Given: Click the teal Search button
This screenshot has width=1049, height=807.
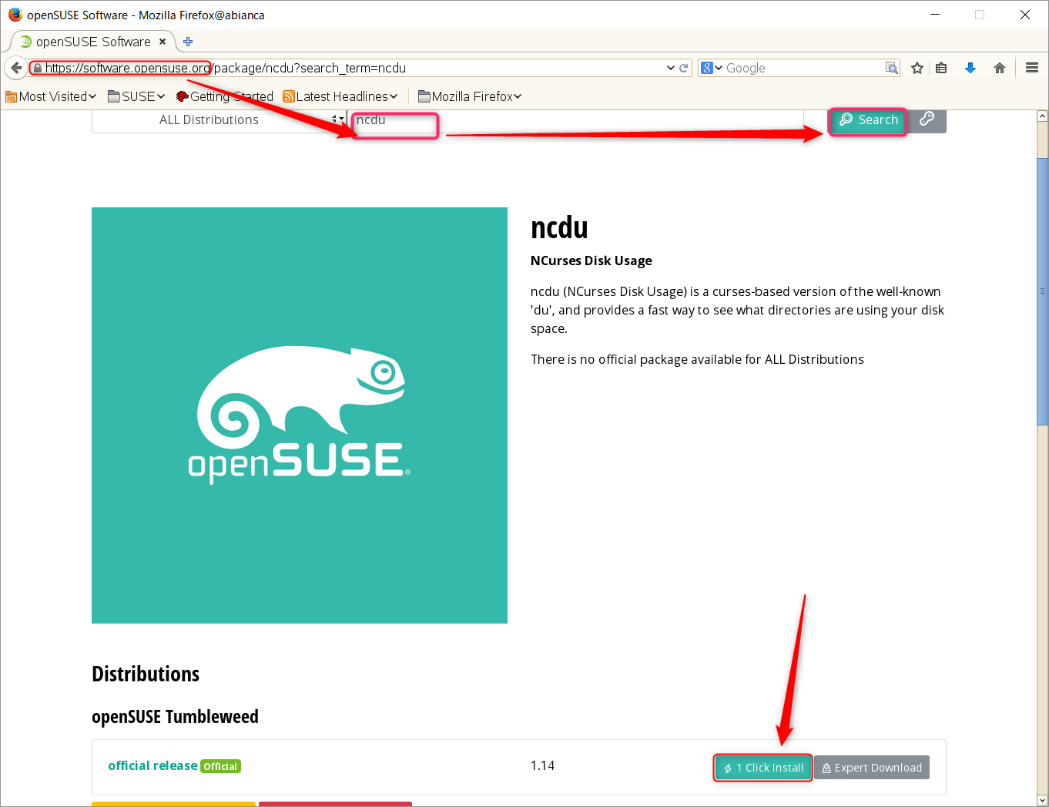Looking at the screenshot, I should pyautogui.click(x=868, y=120).
